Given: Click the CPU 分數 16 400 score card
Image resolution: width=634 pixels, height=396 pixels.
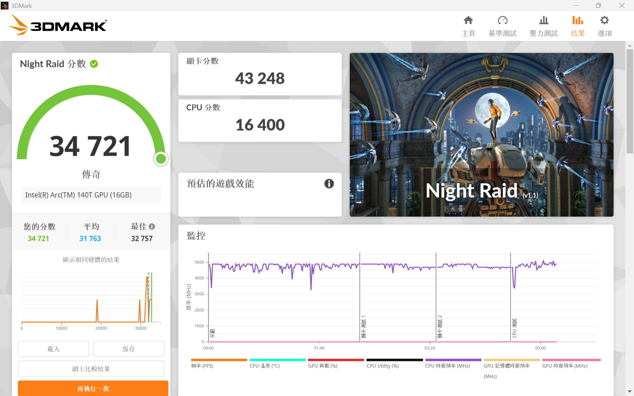Looking at the screenshot, I should pos(260,120).
